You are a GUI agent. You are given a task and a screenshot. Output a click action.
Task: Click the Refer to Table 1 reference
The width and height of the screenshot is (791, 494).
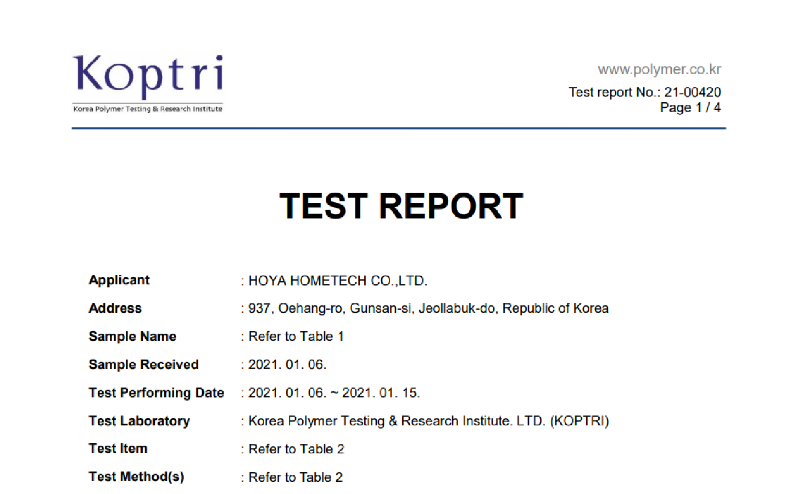pos(296,336)
